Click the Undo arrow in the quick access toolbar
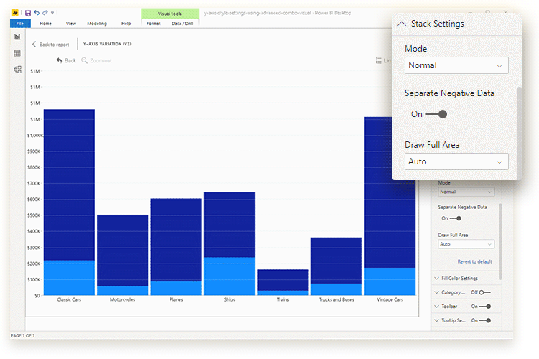Screen dimensions: 539x359 click(x=37, y=13)
